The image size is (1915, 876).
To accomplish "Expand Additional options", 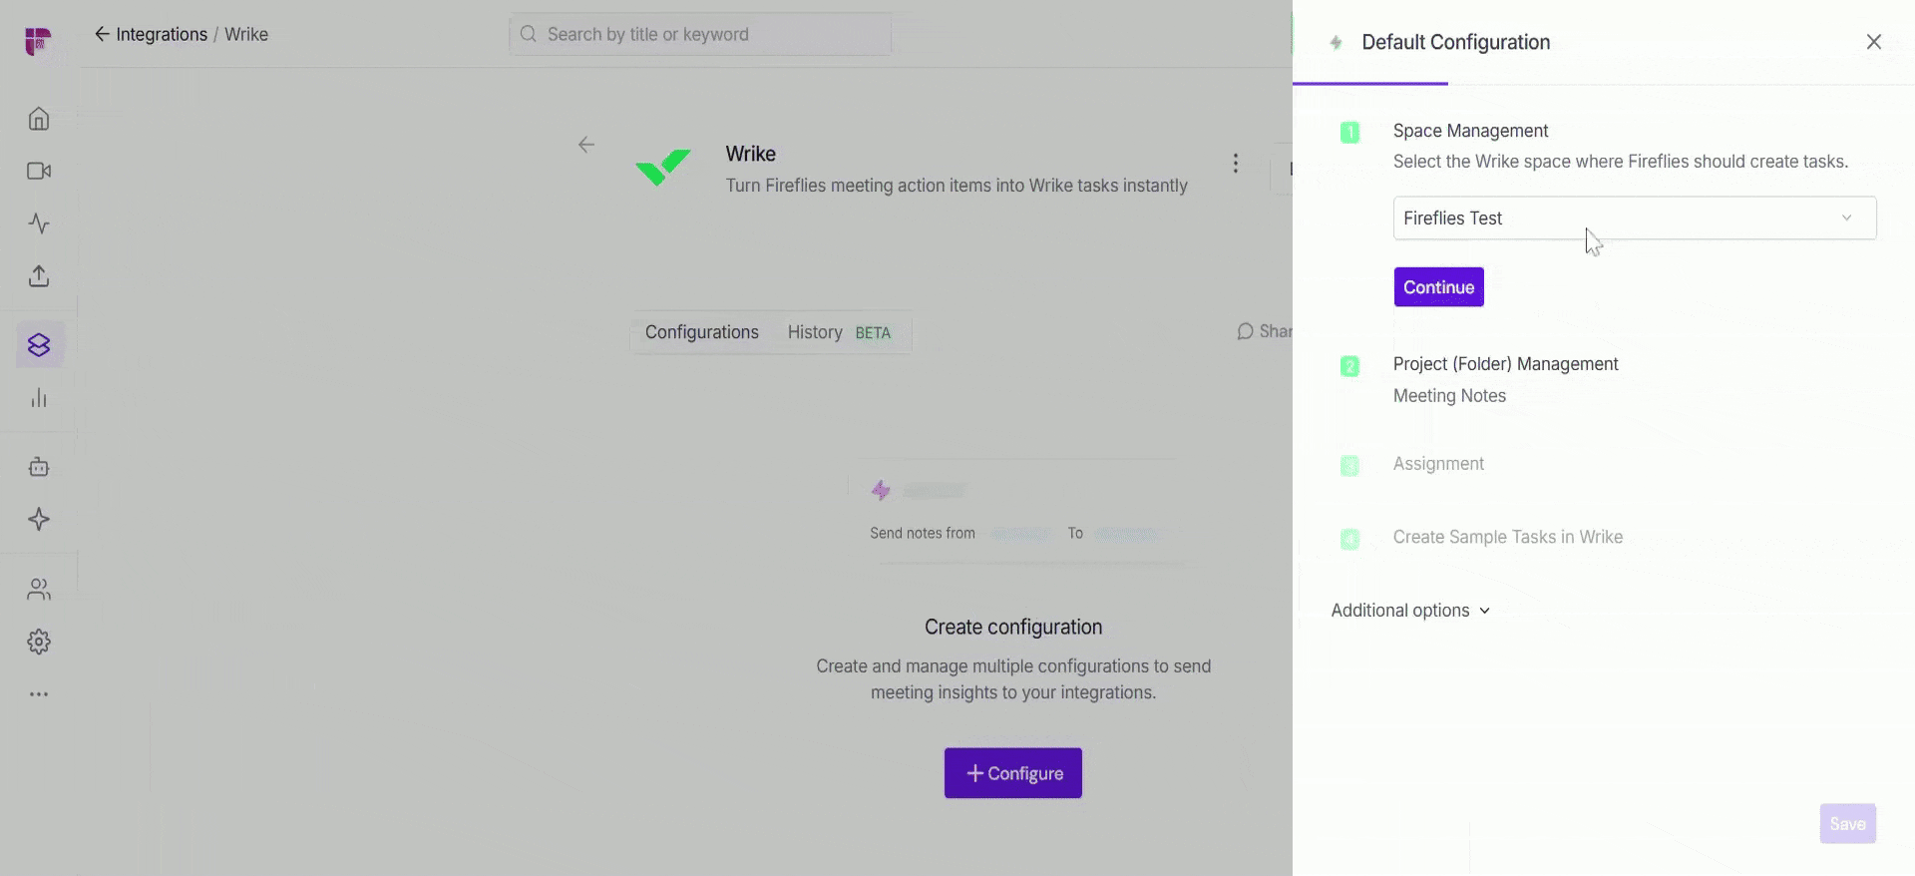I will 1410,611.
